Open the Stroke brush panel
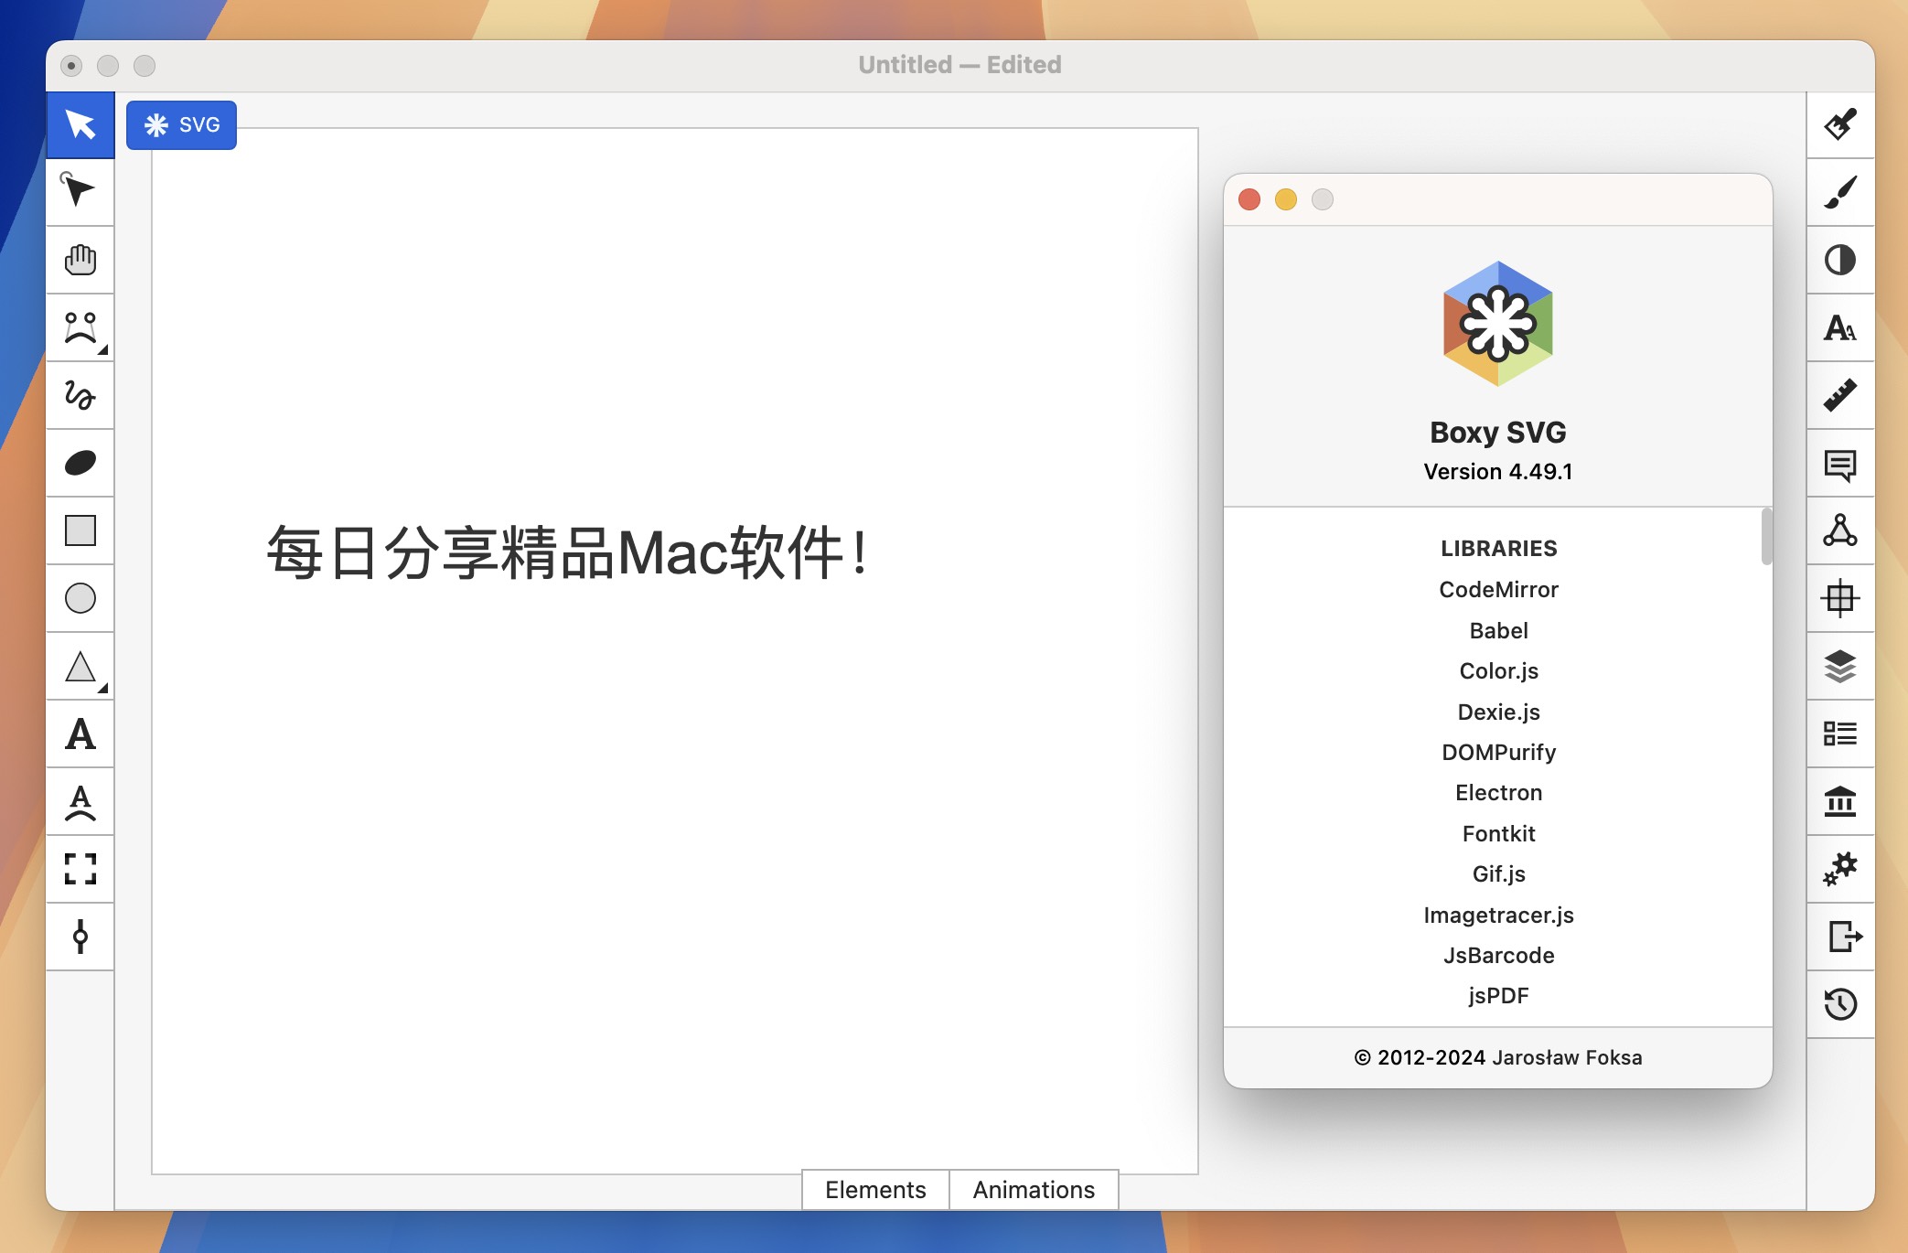Viewport: 1908px width, 1253px height. point(1840,192)
